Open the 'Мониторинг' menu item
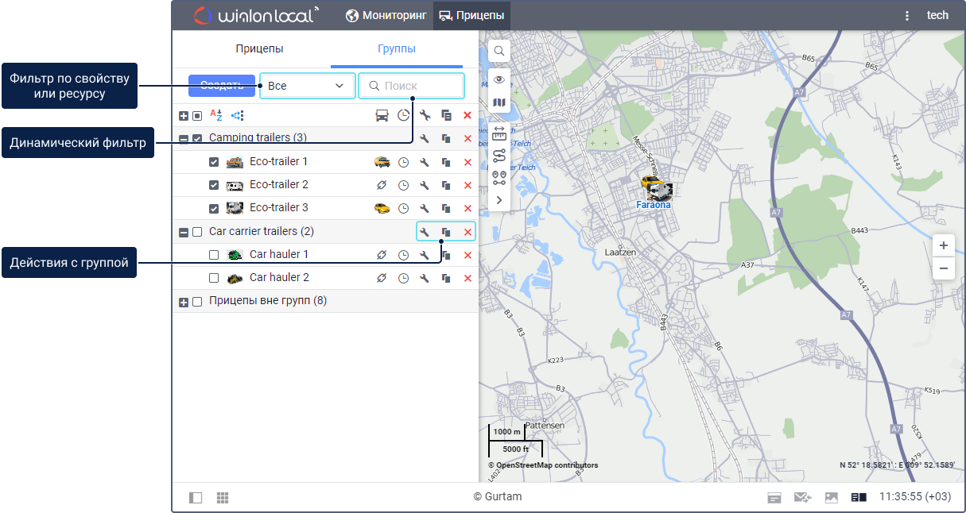The height and width of the screenshot is (513, 966). pyautogui.click(x=387, y=15)
